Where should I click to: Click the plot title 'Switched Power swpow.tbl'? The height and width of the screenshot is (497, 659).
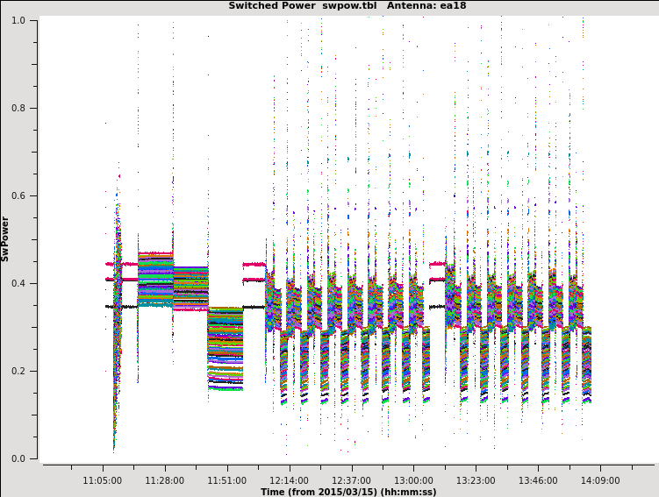point(297,6)
